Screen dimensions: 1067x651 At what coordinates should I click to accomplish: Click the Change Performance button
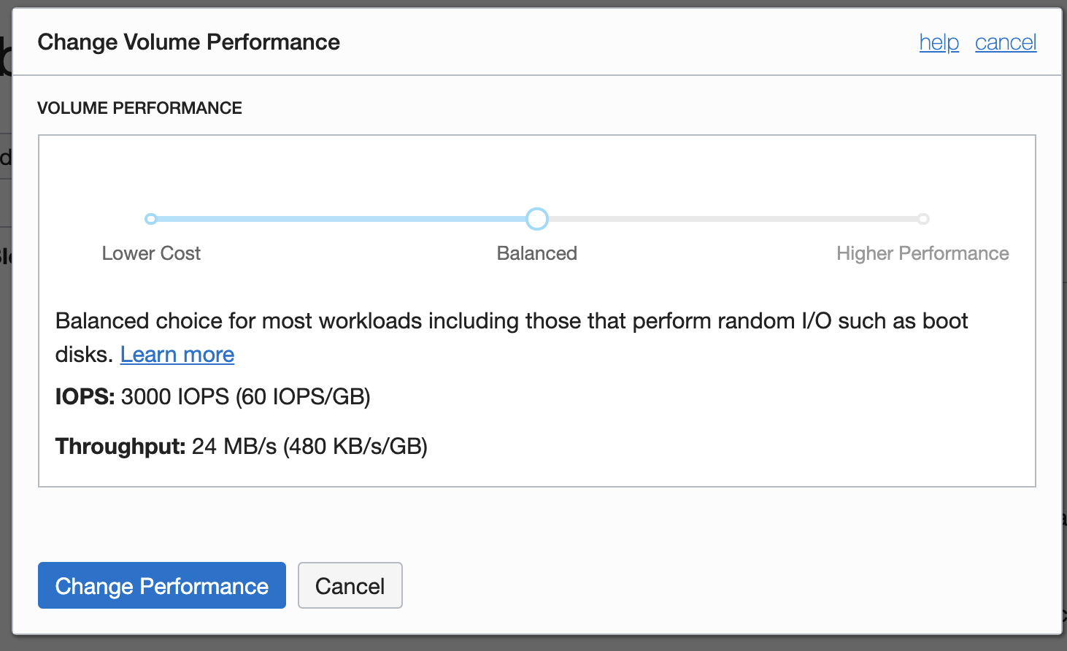coord(162,585)
